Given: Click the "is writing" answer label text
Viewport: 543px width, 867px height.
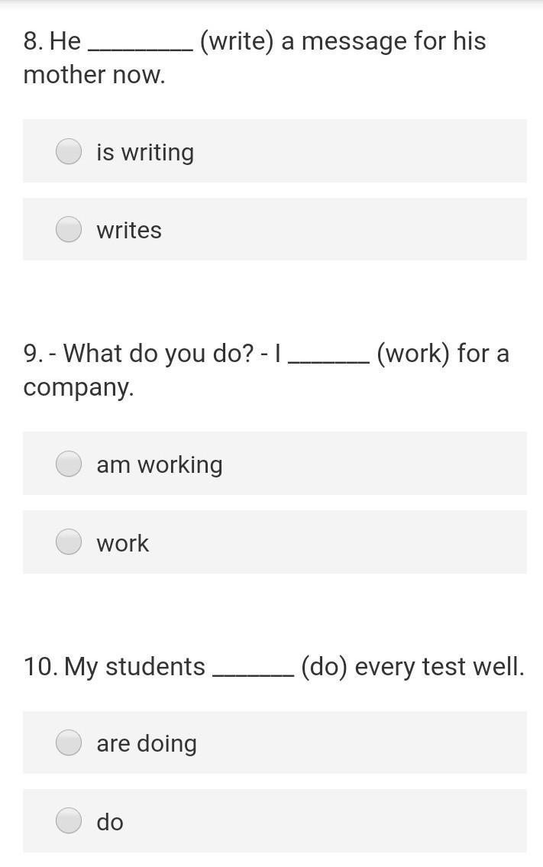Looking at the screenshot, I should tap(145, 153).
